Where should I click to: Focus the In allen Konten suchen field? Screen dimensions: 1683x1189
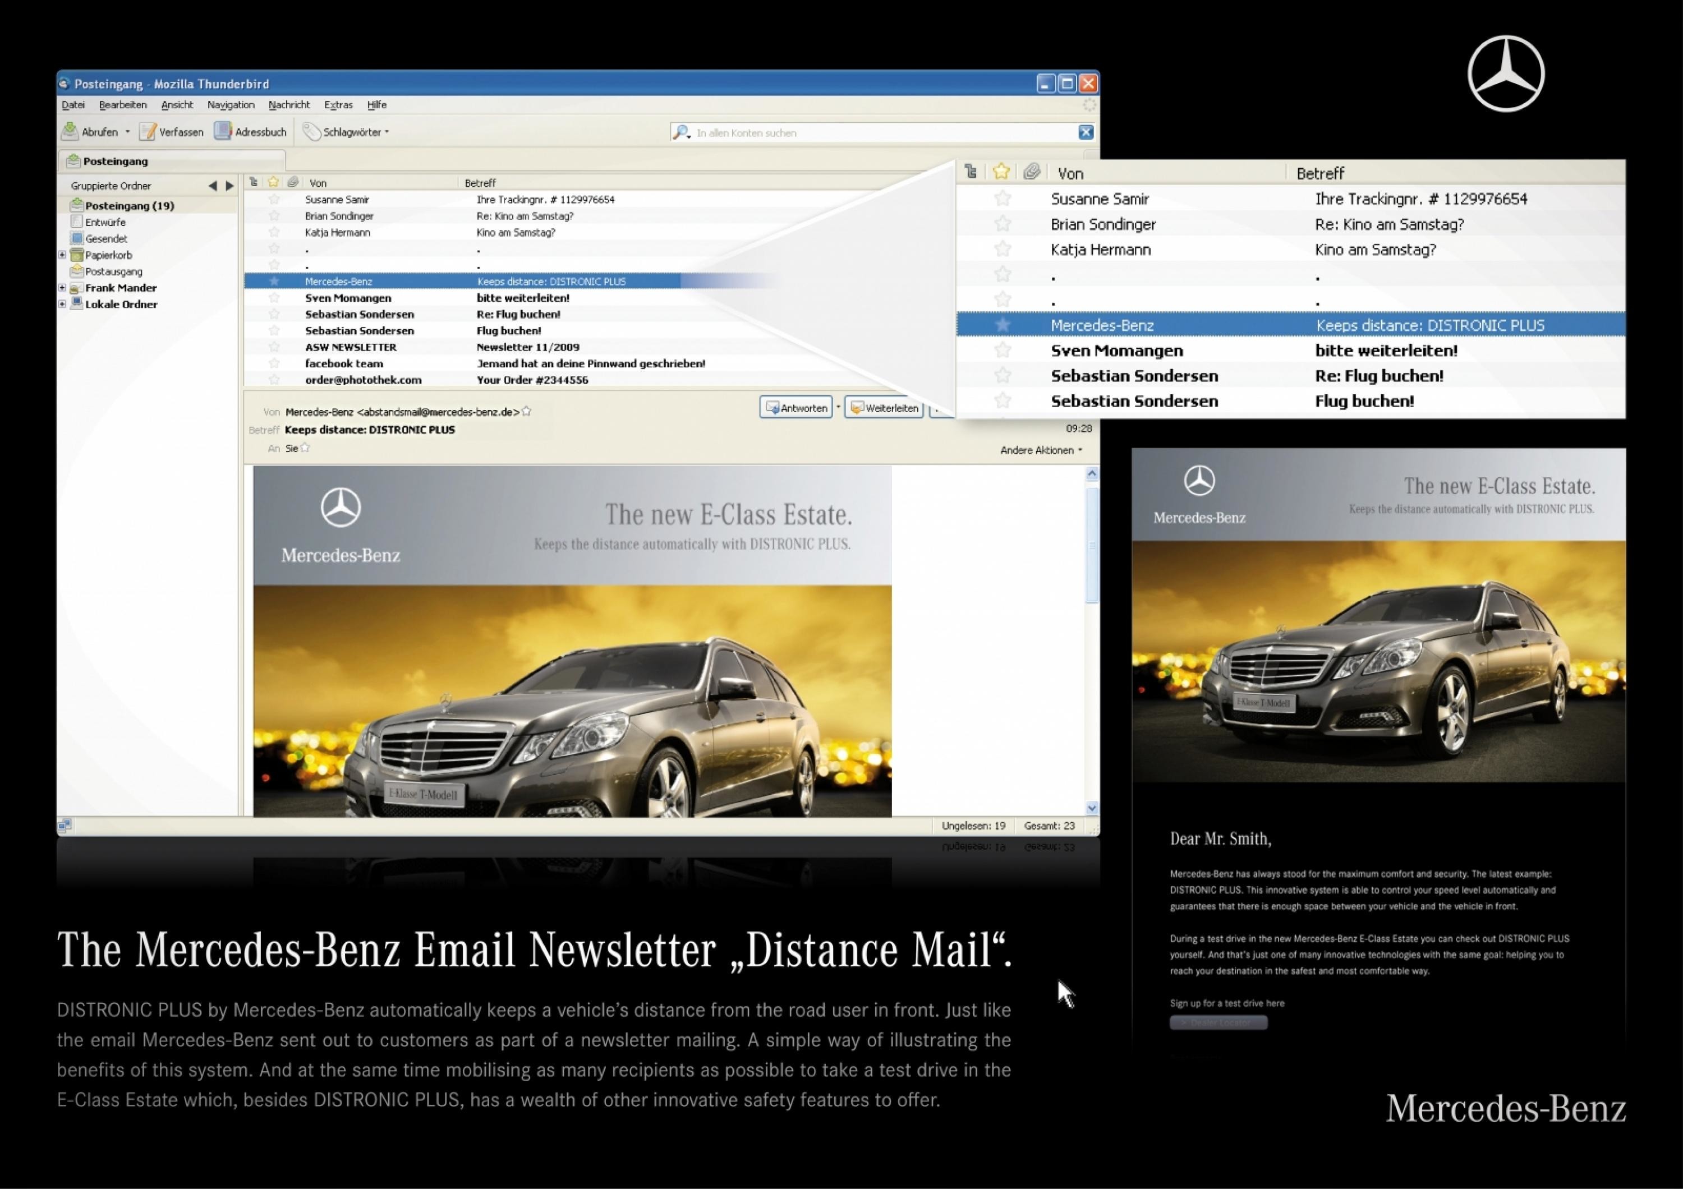click(x=883, y=132)
